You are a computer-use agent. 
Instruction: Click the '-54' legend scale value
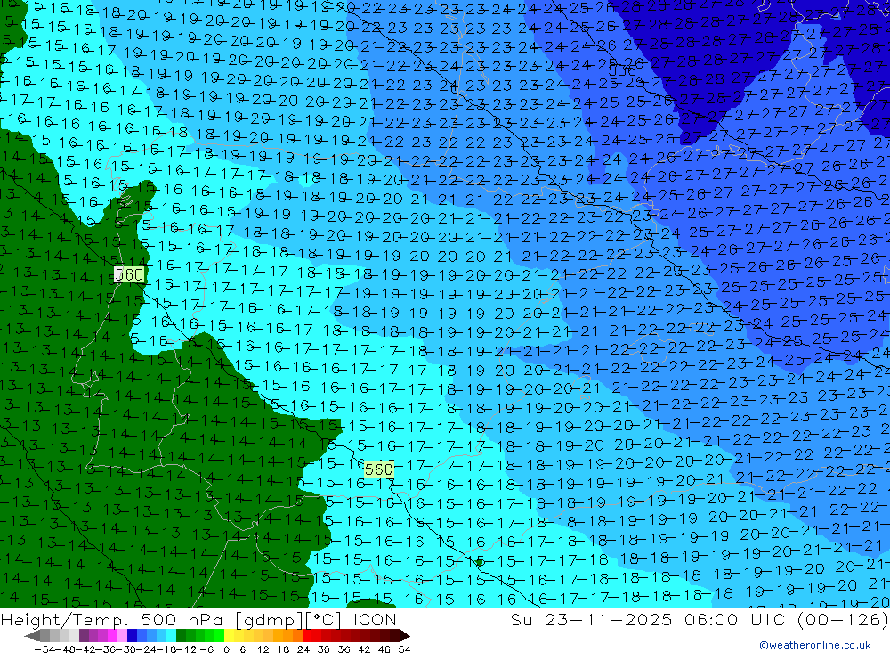44,649
